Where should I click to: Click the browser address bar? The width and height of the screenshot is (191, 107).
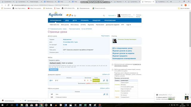pyautogui.click(x=95, y=5)
